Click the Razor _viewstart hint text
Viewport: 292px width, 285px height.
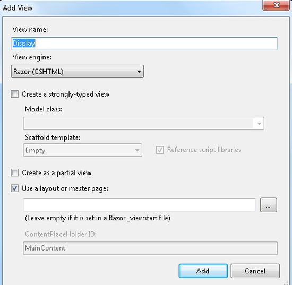pos(98,218)
